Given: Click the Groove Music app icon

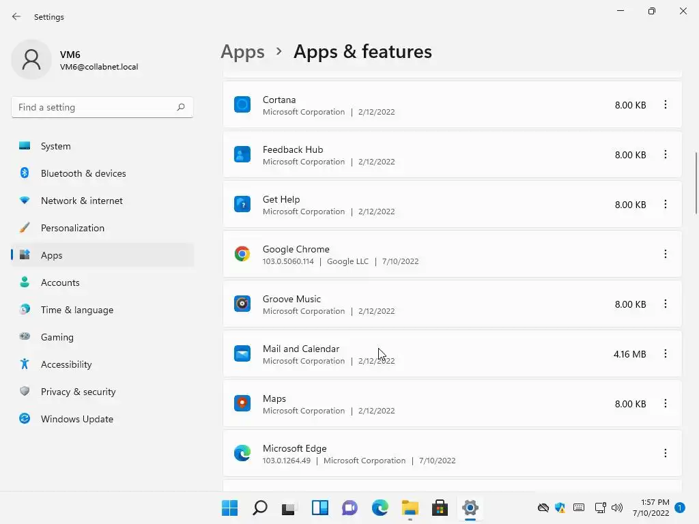Looking at the screenshot, I should 242,304.
